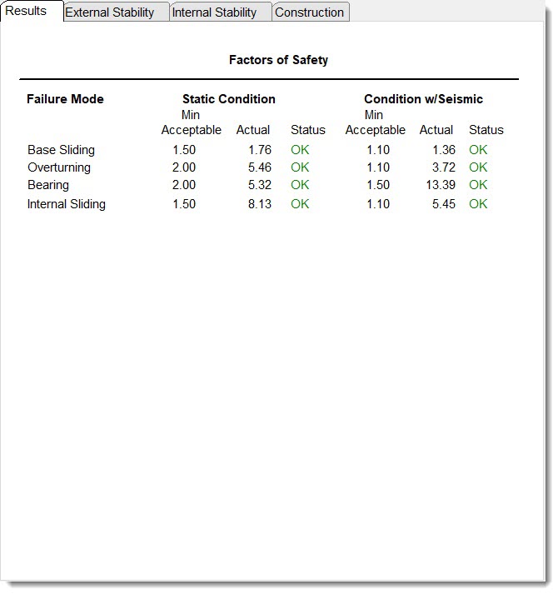Select the Internal Sliding row label
558x594 pixels.
pos(67,204)
